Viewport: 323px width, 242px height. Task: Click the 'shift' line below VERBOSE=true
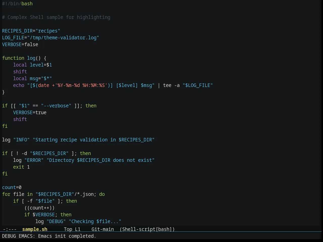point(20,119)
